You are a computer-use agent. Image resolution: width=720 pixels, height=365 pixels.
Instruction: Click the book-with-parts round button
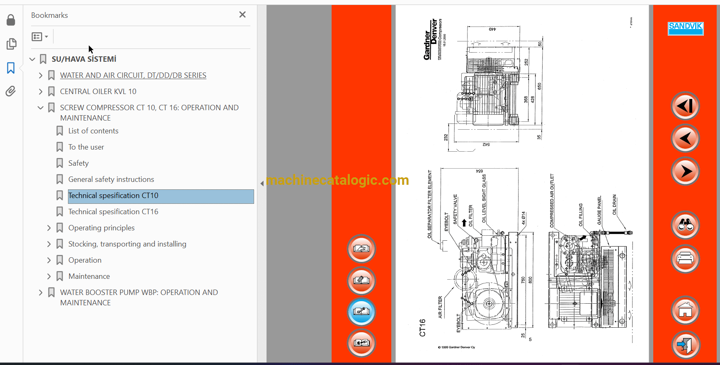coord(361,343)
